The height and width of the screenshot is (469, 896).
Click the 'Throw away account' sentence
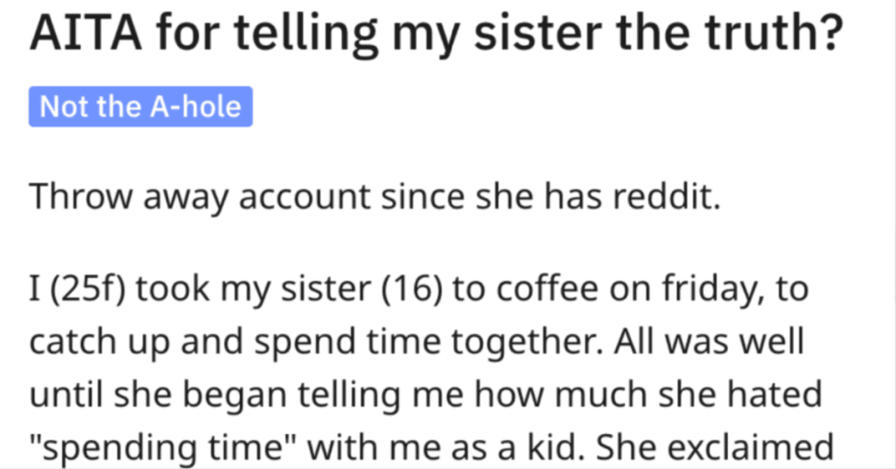374,197
